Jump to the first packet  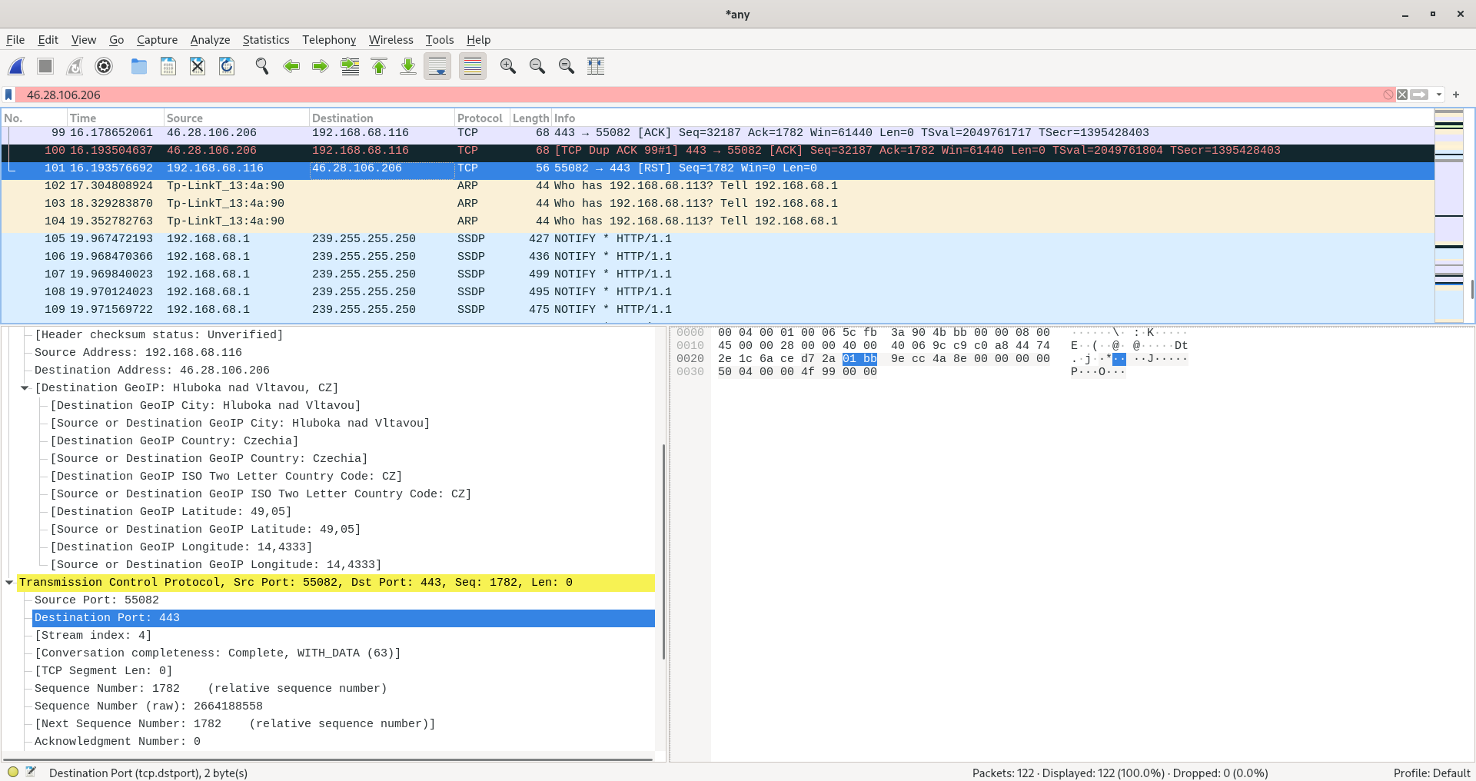(x=379, y=67)
